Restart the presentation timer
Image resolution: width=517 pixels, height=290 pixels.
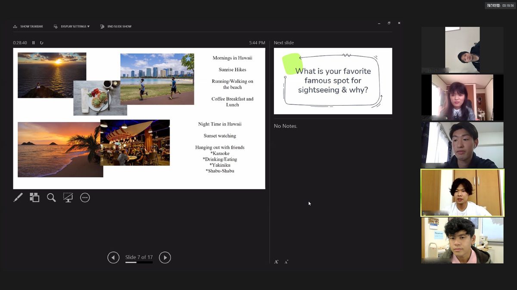[x=42, y=43]
